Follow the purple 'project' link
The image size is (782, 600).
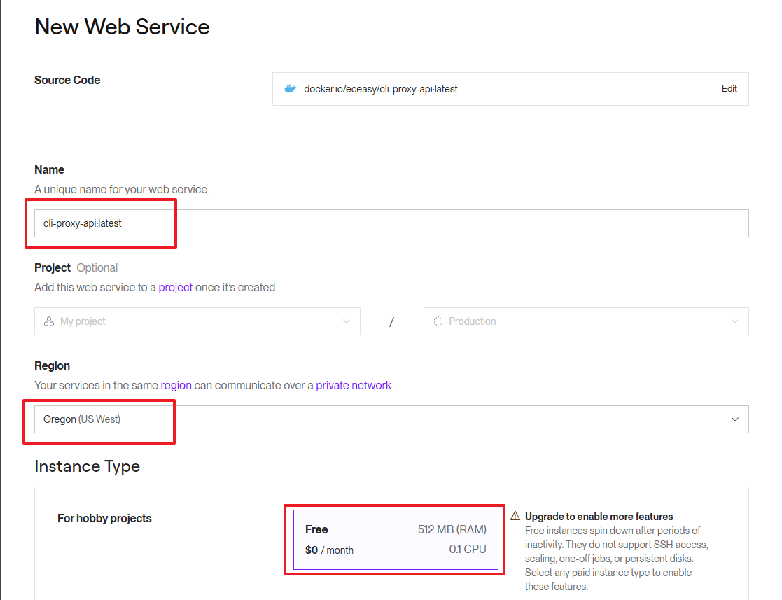click(x=175, y=287)
